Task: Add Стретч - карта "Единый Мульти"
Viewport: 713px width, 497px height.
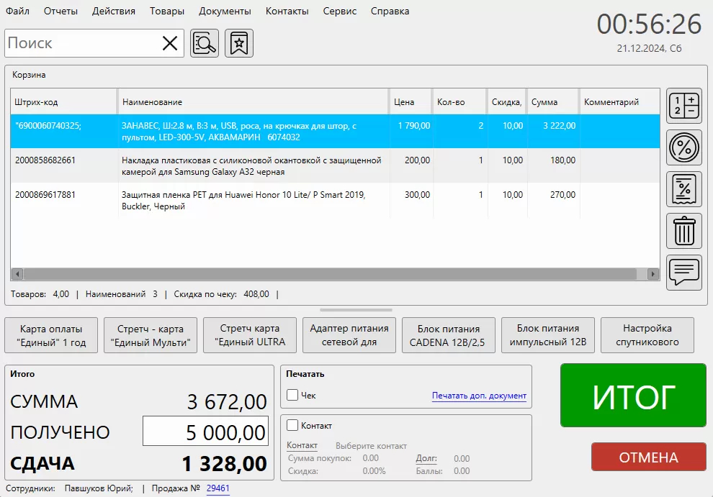Action: [x=151, y=335]
